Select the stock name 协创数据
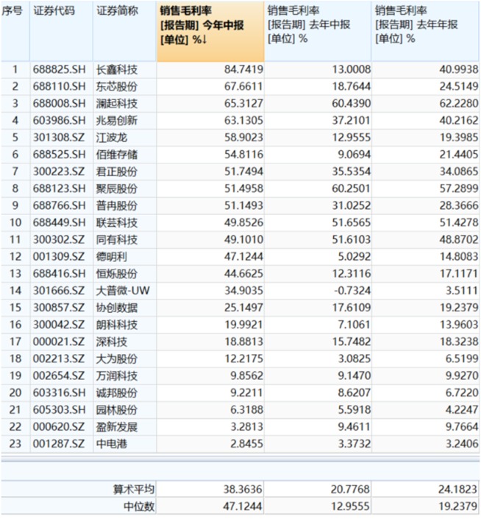The width and height of the screenshot is (481, 519). [117, 308]
